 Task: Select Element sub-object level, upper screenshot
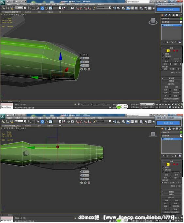(177, 51)
